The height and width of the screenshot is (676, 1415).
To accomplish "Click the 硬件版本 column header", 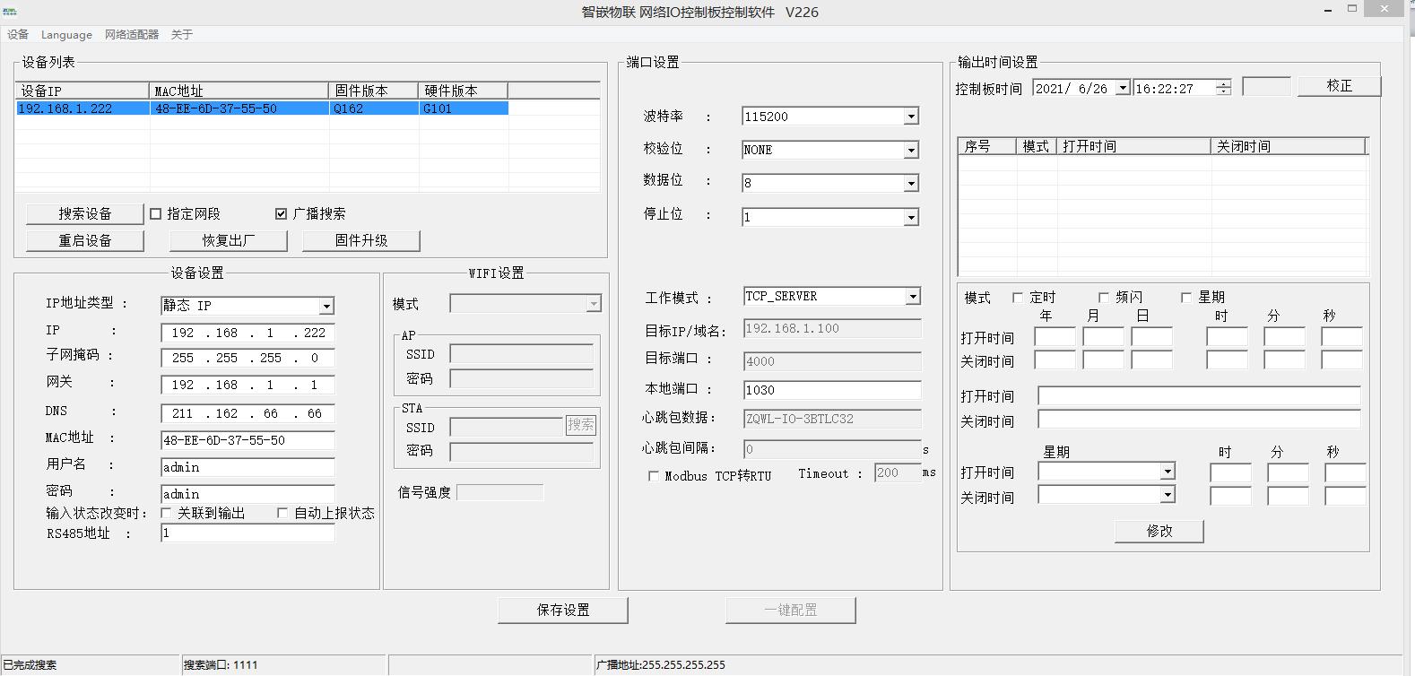I will [x=464, y=91].
